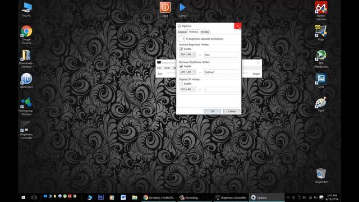This screenshot has width=359, height=202.
Task: Open the taskbar clock and date
Action: pos(332,198)
